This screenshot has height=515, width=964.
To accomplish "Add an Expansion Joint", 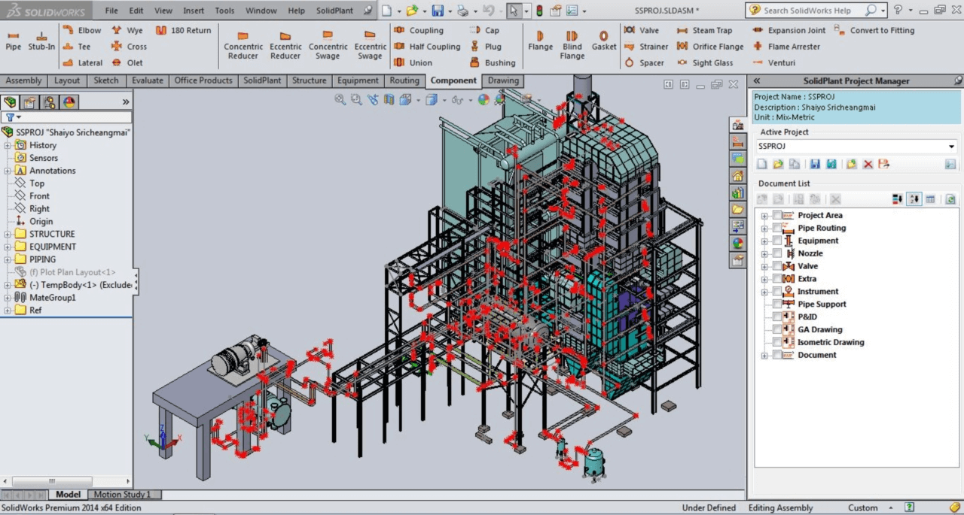I will (789, 30).
